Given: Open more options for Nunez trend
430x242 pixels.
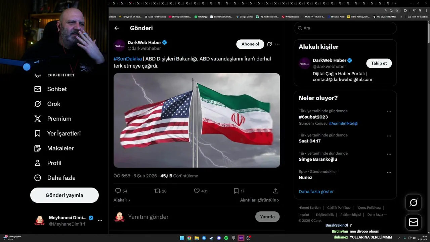Looking at the screenshot, I should point(389,172).
